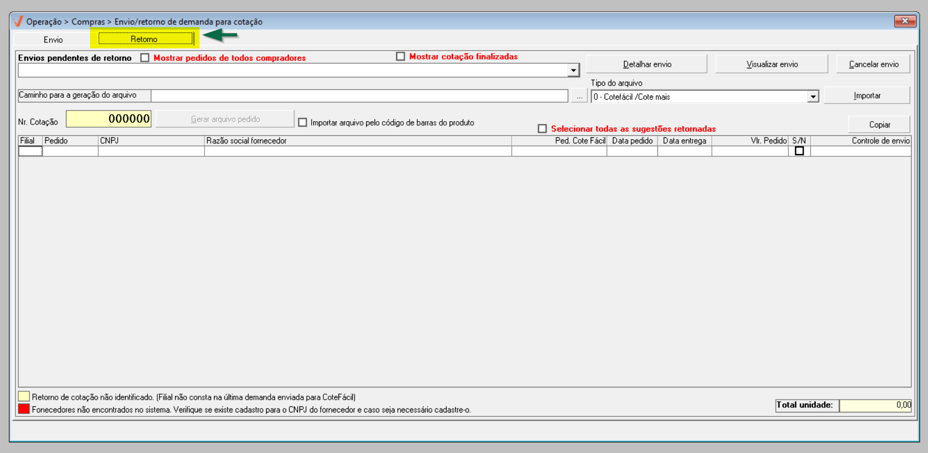Cancel the shipment with Cancelar envio
The height and width of the screenshot is (453, 928).
[874, 64]
